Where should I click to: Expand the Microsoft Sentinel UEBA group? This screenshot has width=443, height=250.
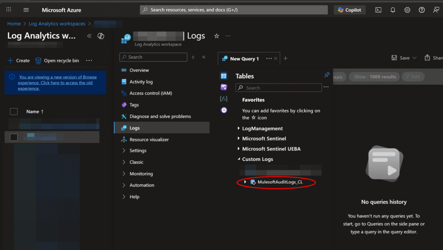tap(239, 149)
